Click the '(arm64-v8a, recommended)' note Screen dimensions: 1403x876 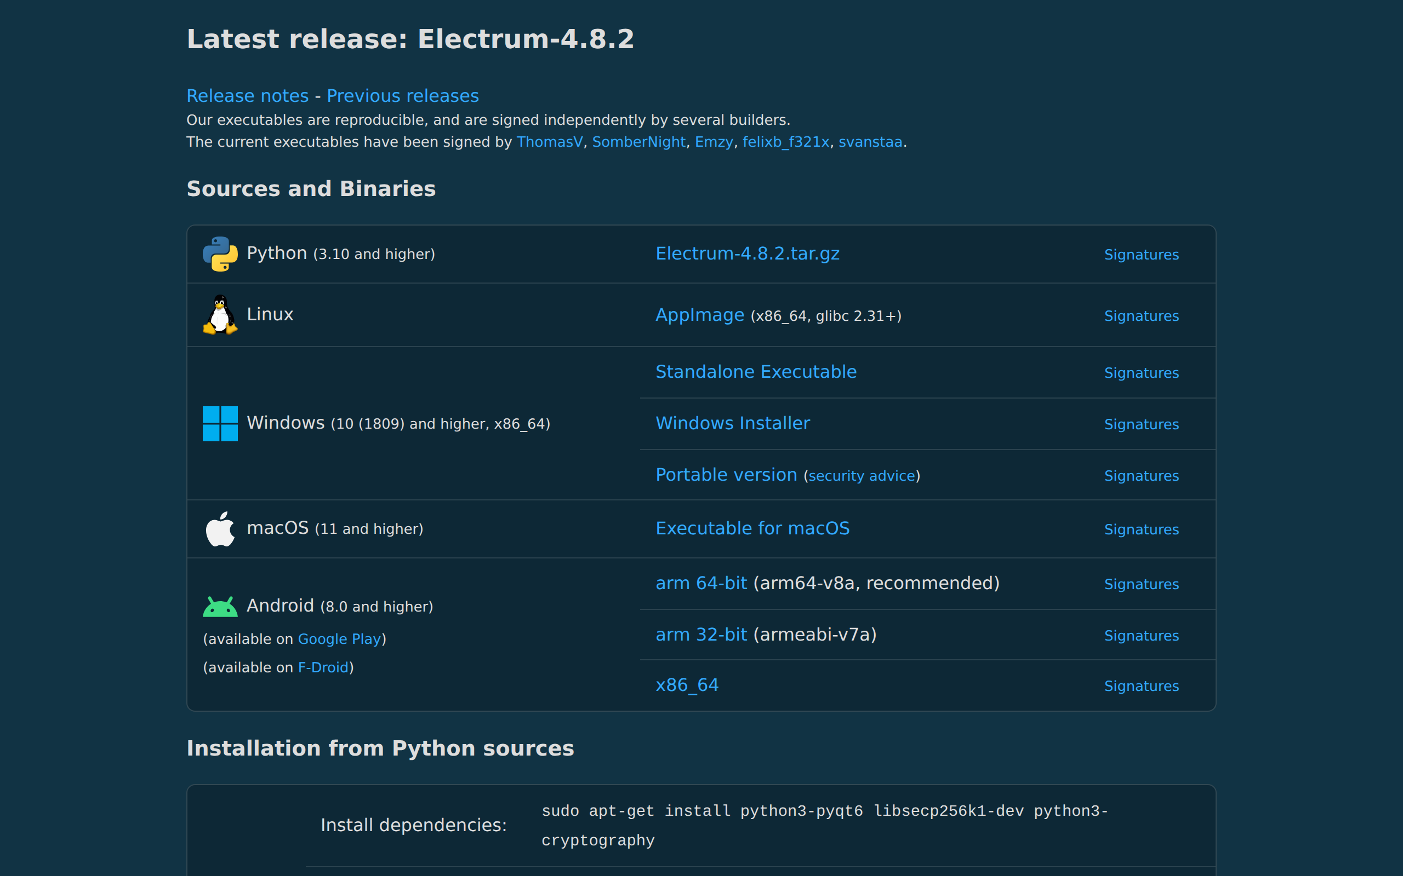pos(876,584)
